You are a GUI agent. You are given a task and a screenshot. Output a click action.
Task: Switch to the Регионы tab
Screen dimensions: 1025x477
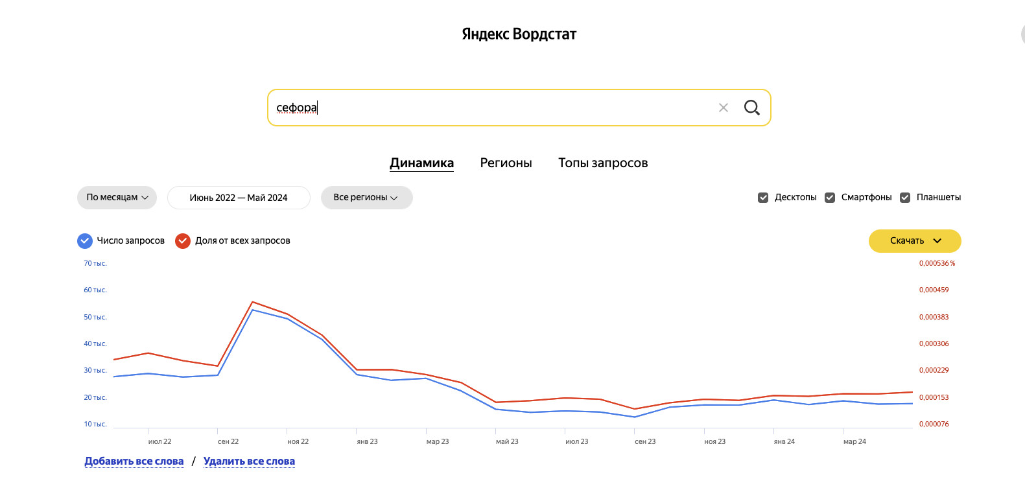[506, 163]
